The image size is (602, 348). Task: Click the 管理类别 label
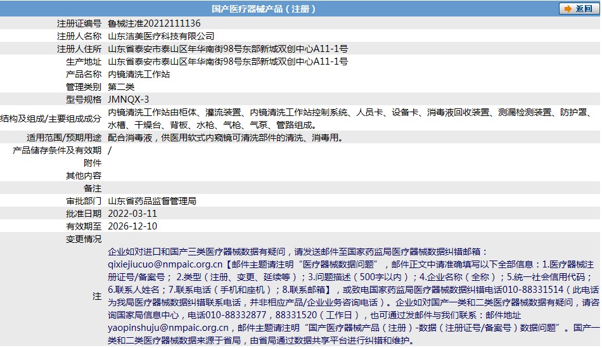tap(84, 87)
